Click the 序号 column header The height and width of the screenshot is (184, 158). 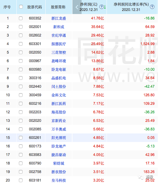tap(7, 7)
